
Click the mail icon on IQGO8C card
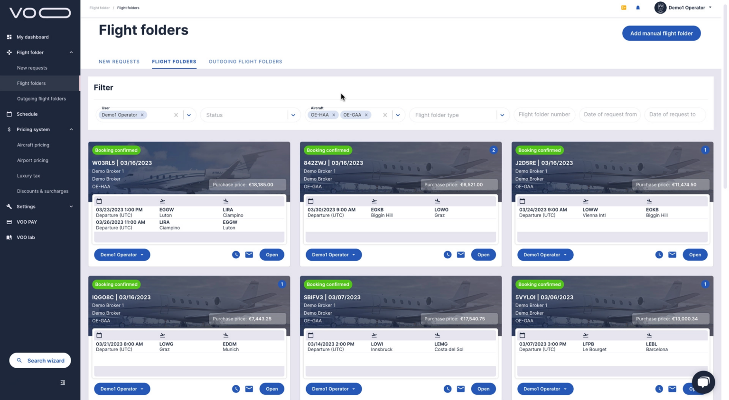[249, 389]
